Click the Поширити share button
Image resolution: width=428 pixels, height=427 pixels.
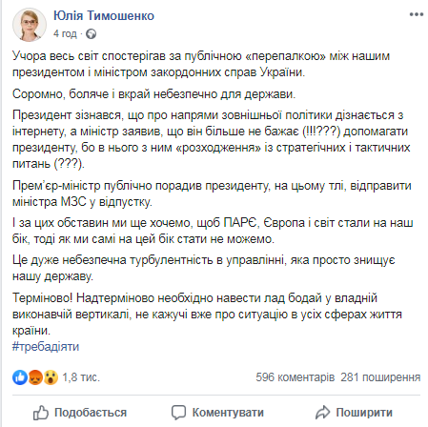354,413
